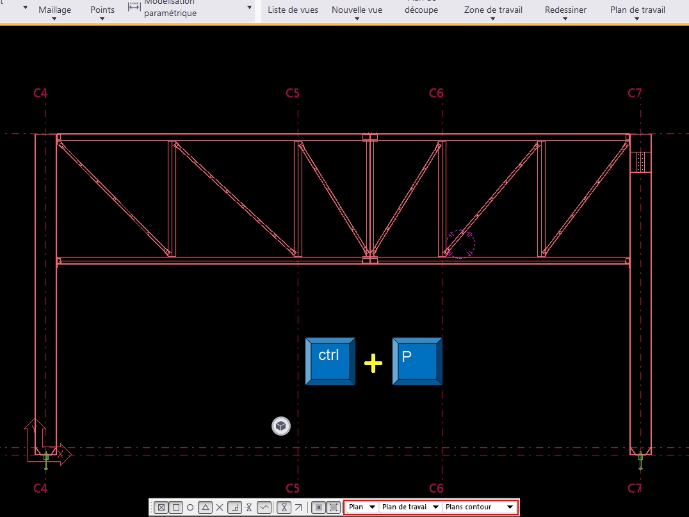The height and width of the screenshot is (517, 689).
Task: Select the green base plate under left column
Action: coord(46,460)
